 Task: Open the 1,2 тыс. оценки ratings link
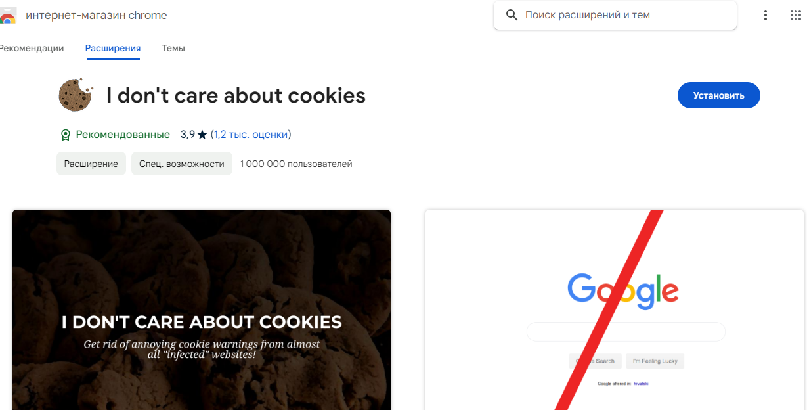pos(251,135)
